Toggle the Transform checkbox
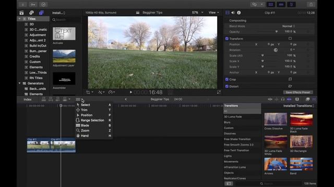The image size is (334, 187). tap(227, 38)
